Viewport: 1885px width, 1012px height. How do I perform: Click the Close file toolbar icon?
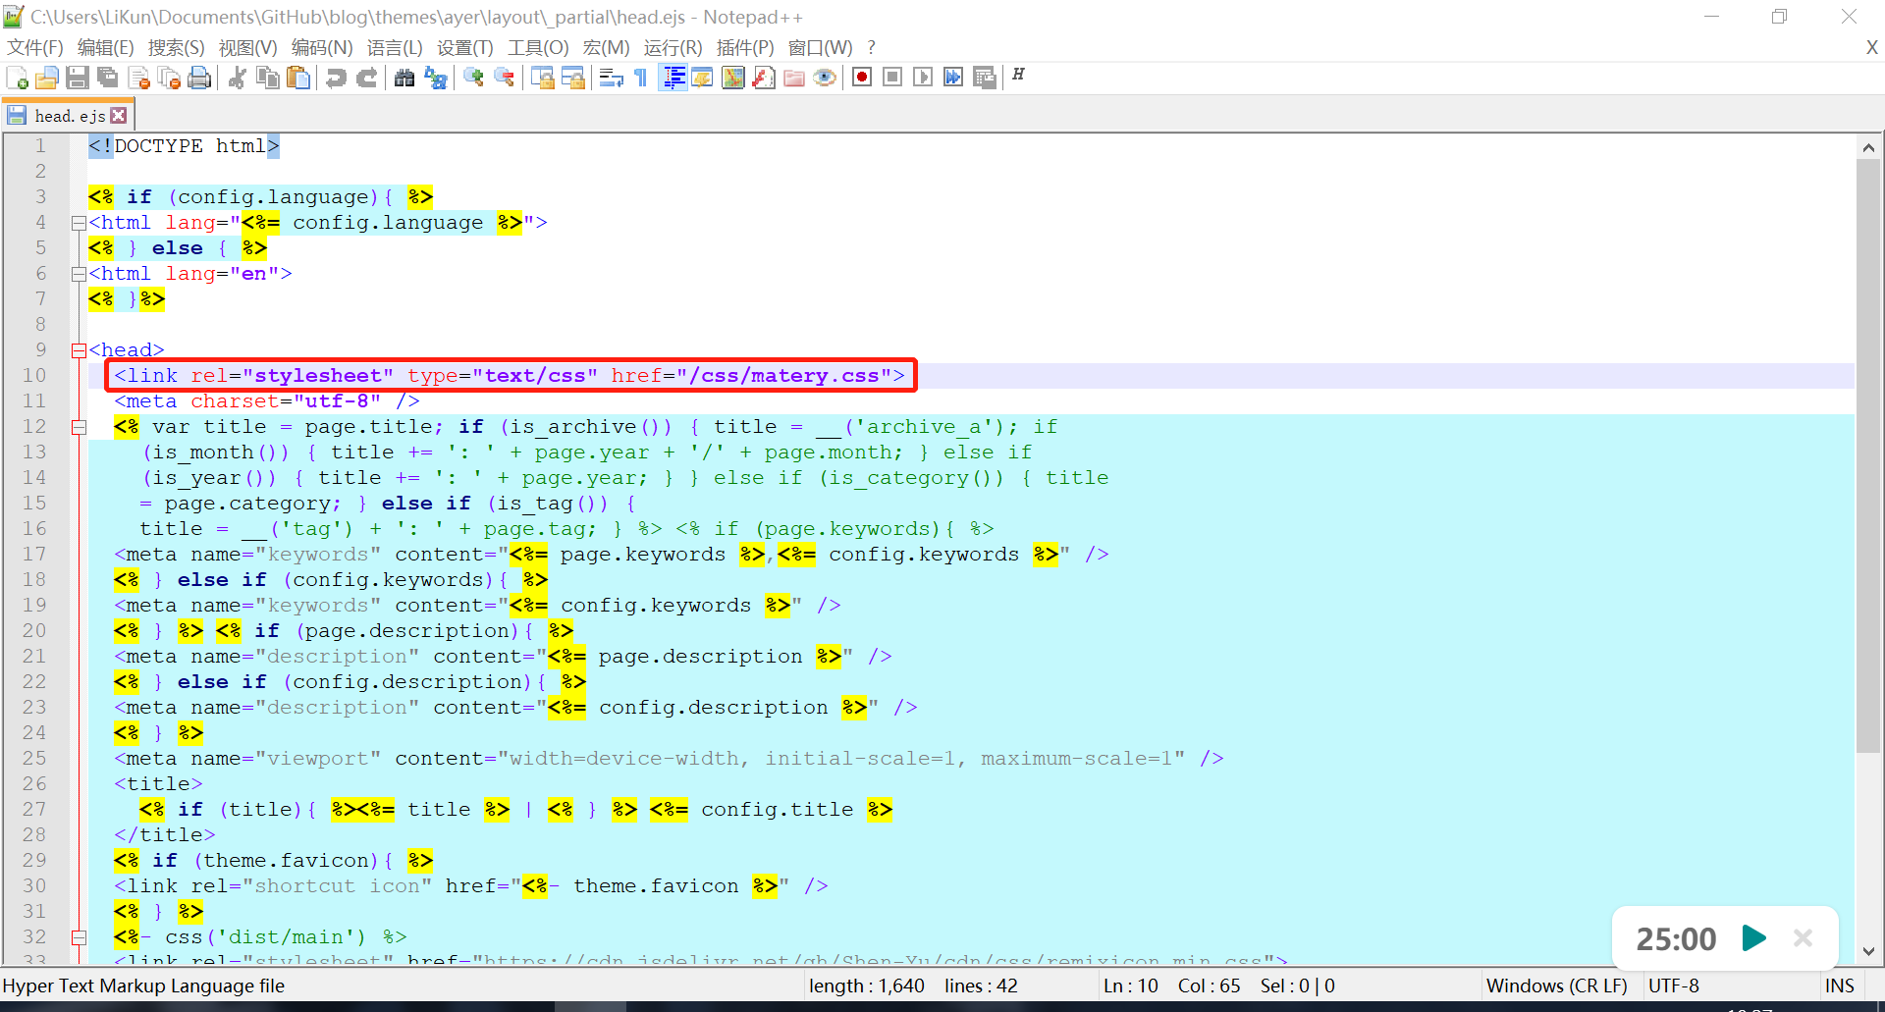138,78
